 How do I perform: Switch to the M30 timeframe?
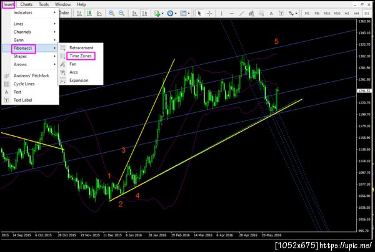(x=337, y=13)
